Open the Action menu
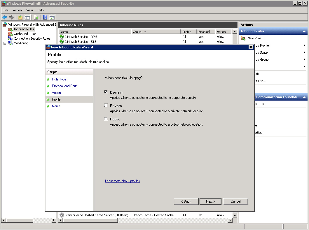This screenshot has width=309, height=230. tap(17, 10)
